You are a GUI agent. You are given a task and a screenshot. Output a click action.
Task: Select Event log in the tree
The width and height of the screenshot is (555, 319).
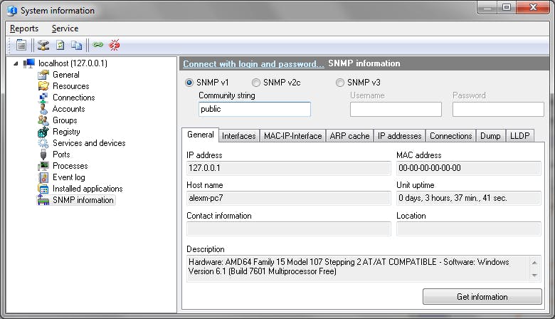click(69, 177)
